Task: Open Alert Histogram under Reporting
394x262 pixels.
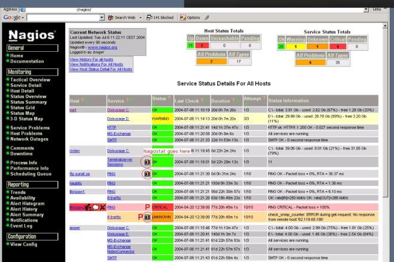Action: click(x=27, y=204)
